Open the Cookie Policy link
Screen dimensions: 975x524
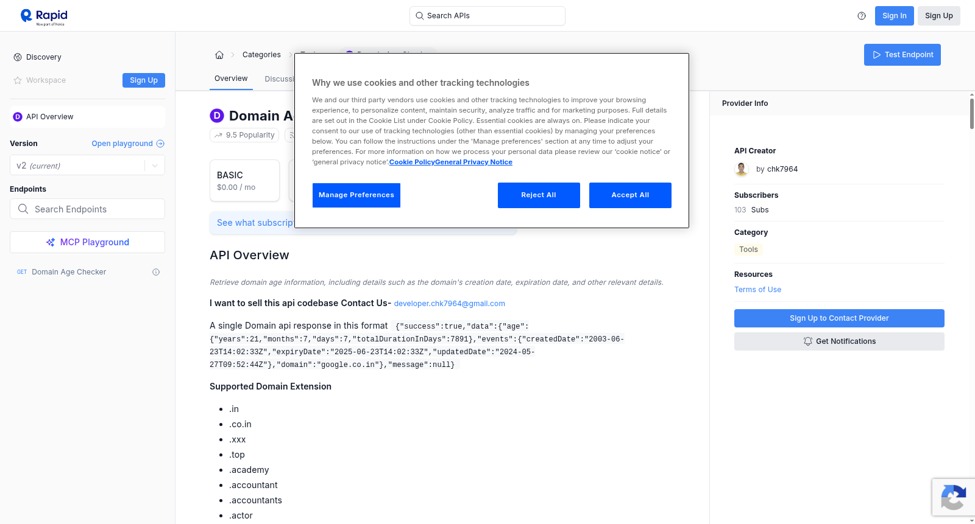tap(412, 162)
